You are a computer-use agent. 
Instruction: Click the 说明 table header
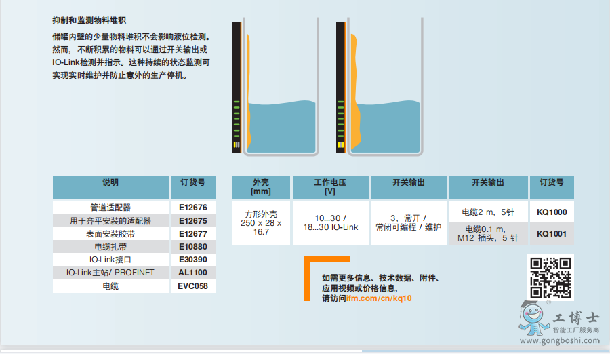(x=110, y=183)
